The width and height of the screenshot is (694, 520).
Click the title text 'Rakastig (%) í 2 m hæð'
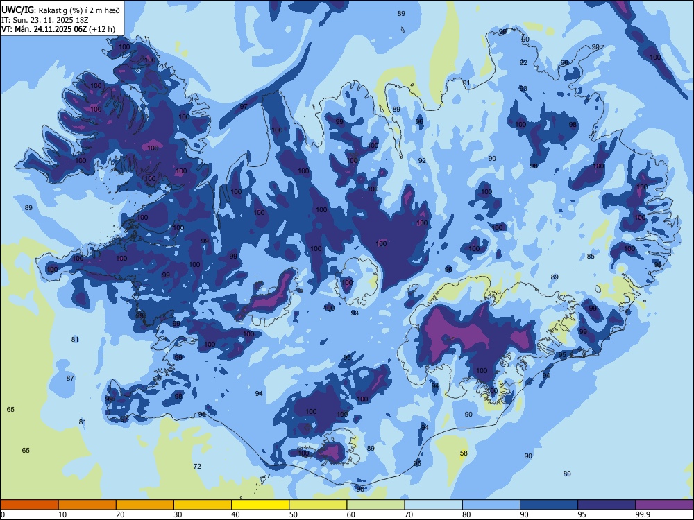80,10
